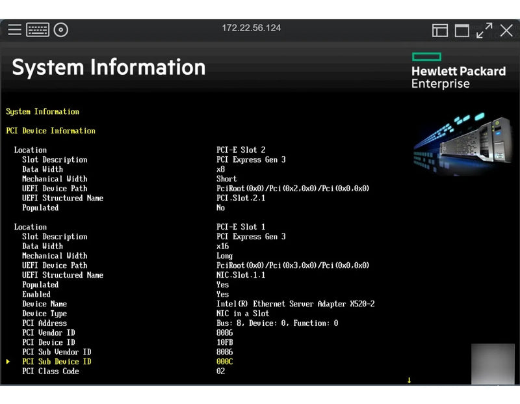Select the System Information breadcrumb
520x404 pixels.
[x=42, y=112]
